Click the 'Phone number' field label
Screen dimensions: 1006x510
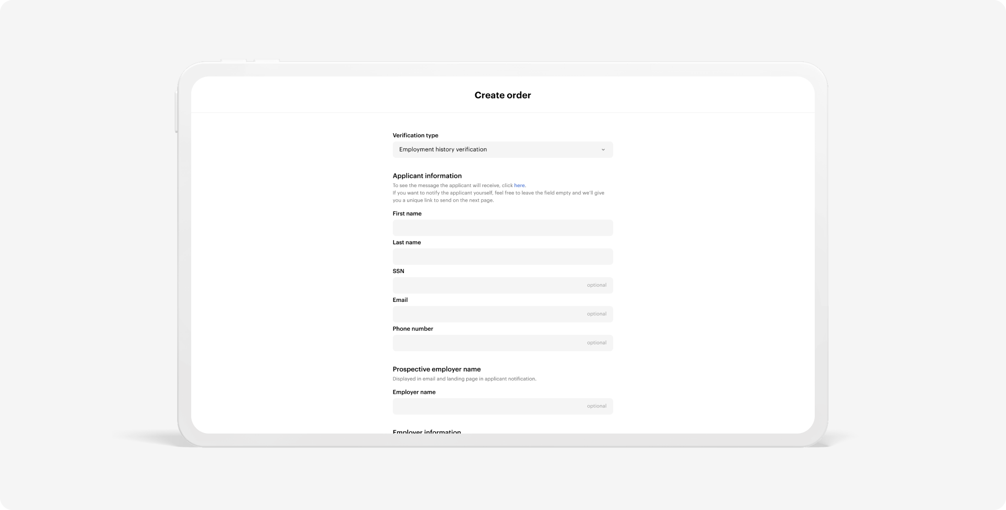[413, 329]
